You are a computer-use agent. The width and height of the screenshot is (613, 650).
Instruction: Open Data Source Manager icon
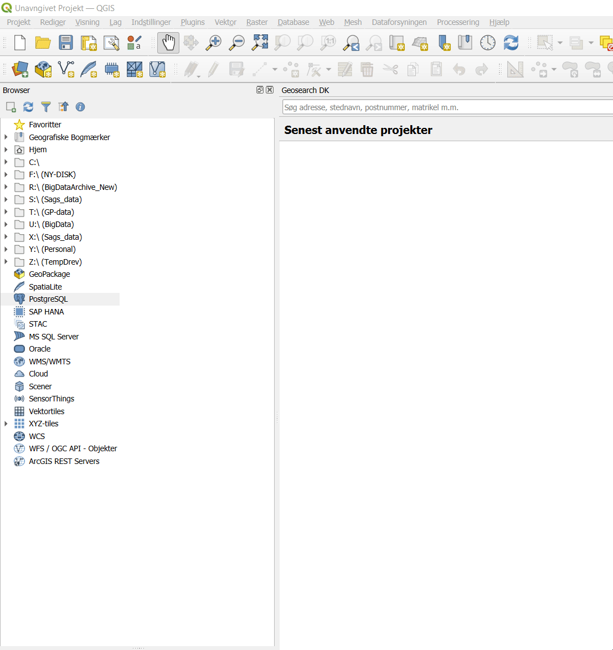pyautogui.click(x=20, y=69)
